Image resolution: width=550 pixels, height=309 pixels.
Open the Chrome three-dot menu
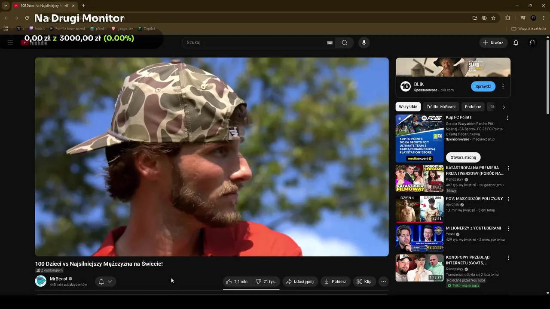544,18
